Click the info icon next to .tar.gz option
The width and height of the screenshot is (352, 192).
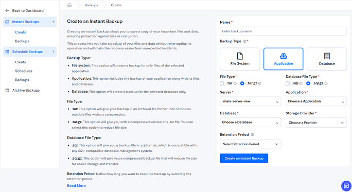pyautogui.click(x=260, y=83)
